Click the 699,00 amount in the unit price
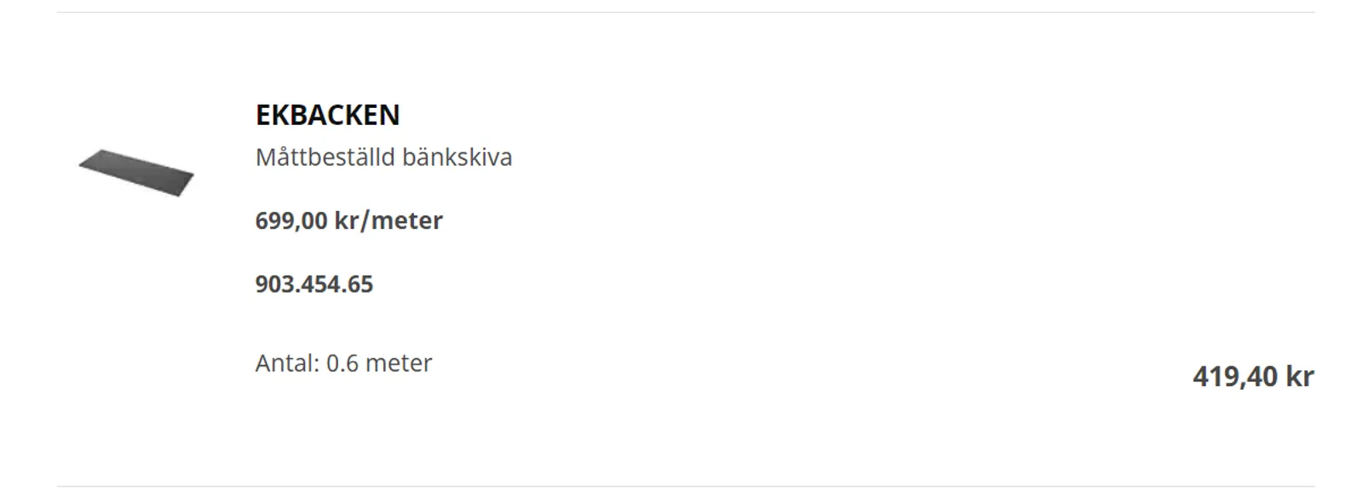Viewport: 1363px width, 490px height. [291, 220]
